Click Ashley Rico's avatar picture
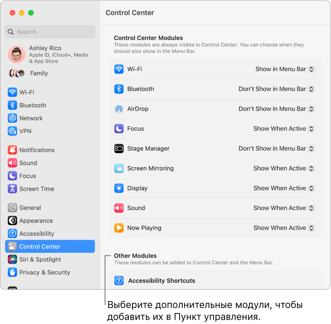Image resolution: width=331 pixels, height=324 pixels. (x=17, y=54)
